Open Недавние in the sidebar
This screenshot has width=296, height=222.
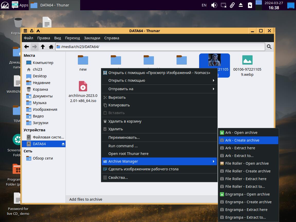(44, 83)
